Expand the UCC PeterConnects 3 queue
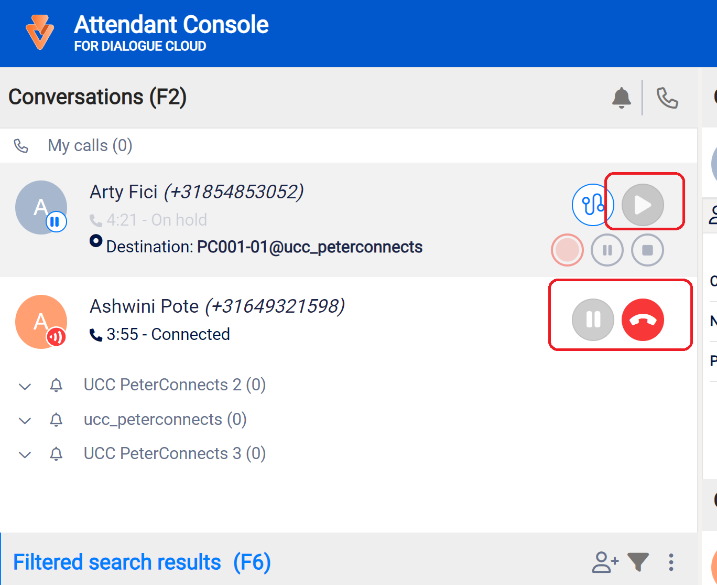This screenshot has width=717, height=585. click(x=25, y=454)
